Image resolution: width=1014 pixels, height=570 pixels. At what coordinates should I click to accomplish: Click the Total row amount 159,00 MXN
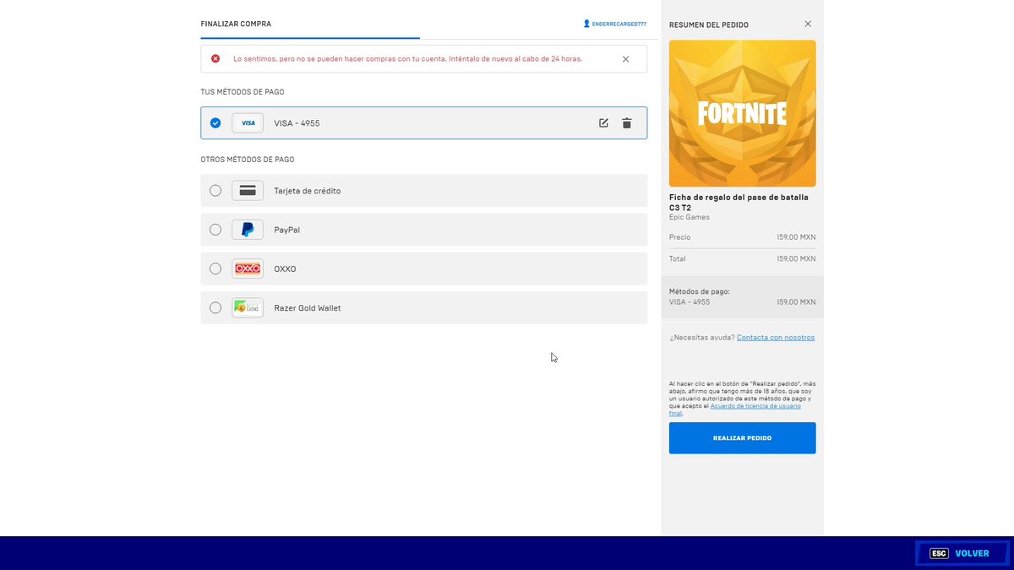796,259
